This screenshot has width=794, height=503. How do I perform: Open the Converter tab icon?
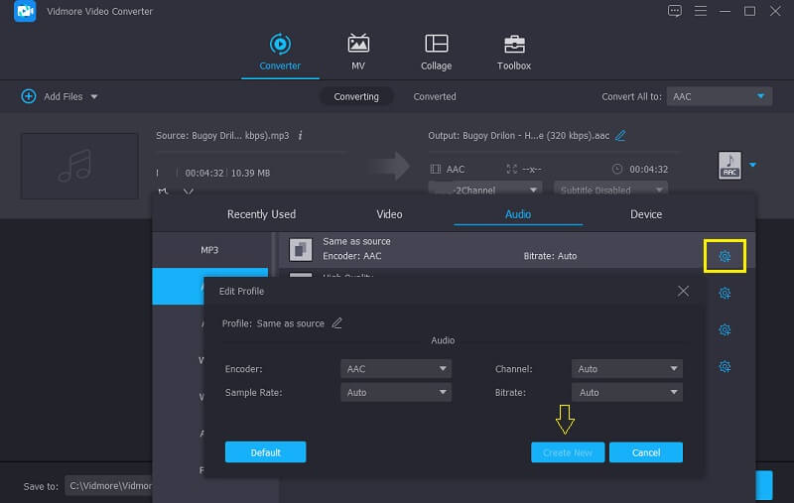pos(280,44)
